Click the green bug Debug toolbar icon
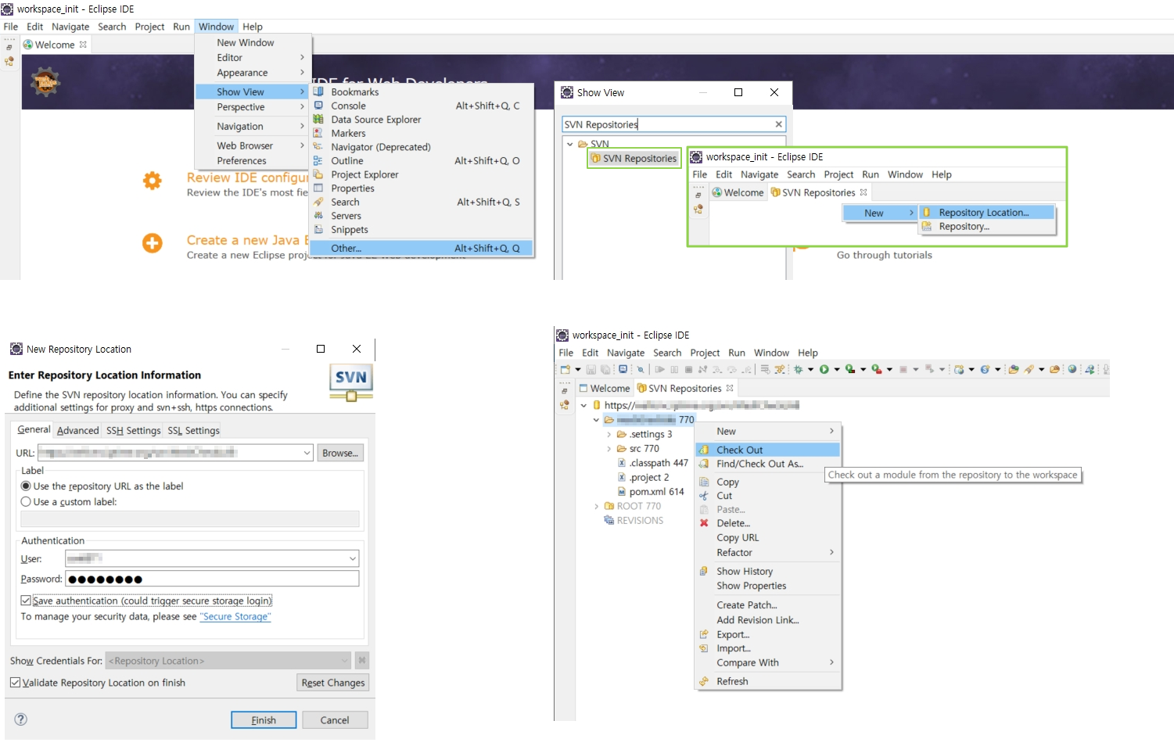 (x=799, y=369)
